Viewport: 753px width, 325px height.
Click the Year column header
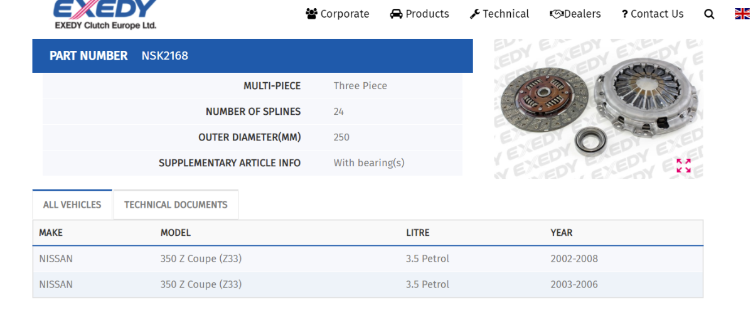561,233
